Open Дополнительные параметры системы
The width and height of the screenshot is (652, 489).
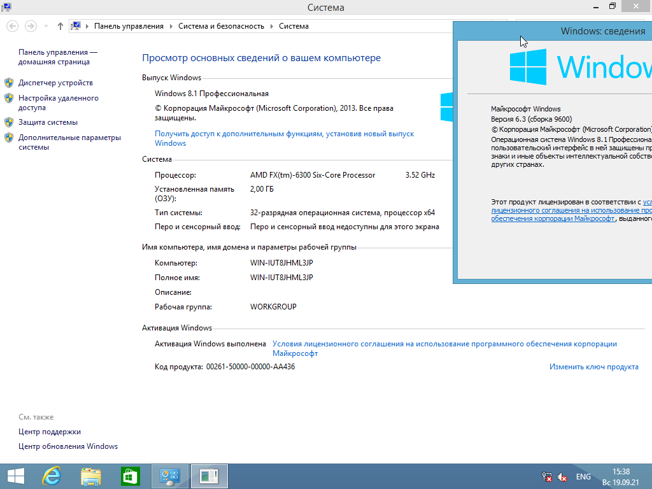pos(70,142)
